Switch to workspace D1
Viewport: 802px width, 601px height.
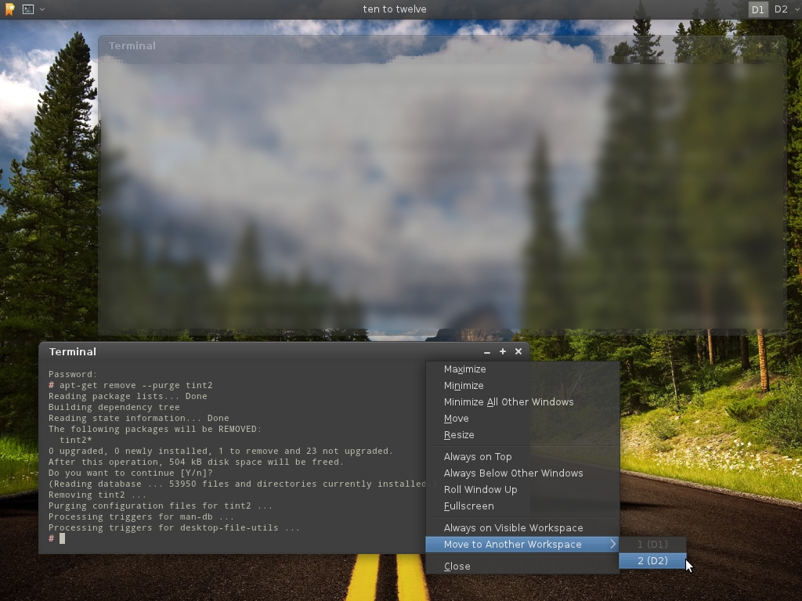tap(757, 9)
